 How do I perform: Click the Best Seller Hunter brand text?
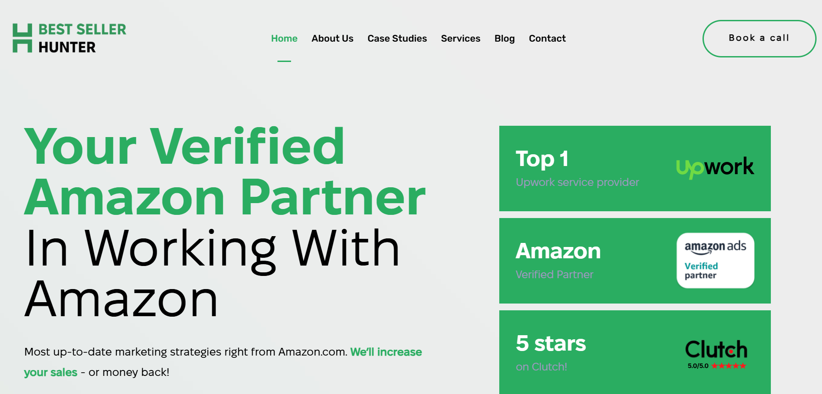[82, 38]
